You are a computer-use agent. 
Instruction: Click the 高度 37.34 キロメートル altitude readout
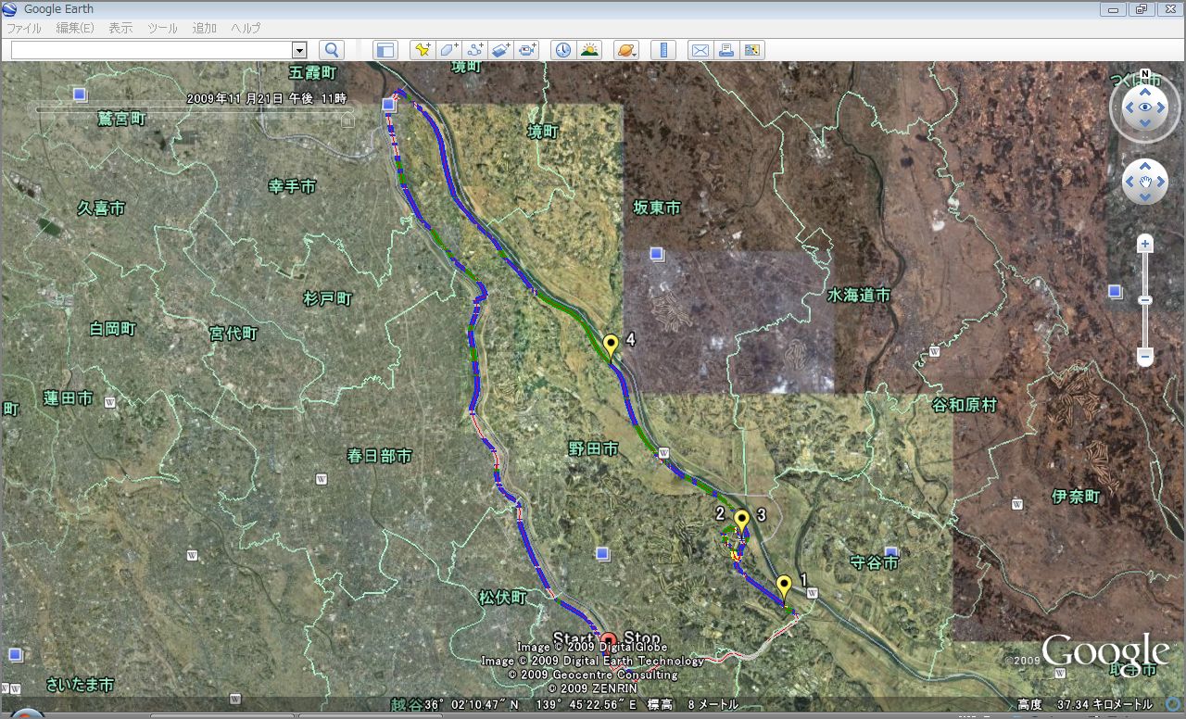1084,705
